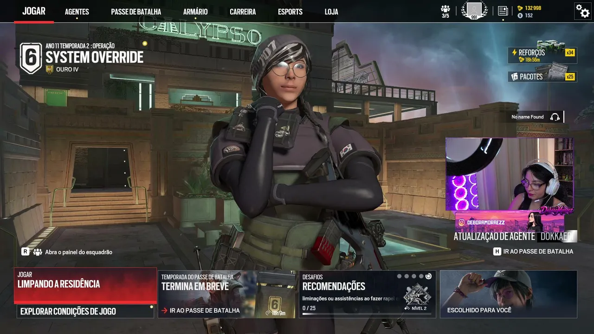Click the H key hint icon

[497, 251]
